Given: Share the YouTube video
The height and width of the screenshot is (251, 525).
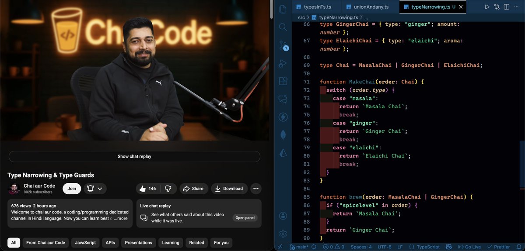Looking at the screenshot, I should (193, 189).
